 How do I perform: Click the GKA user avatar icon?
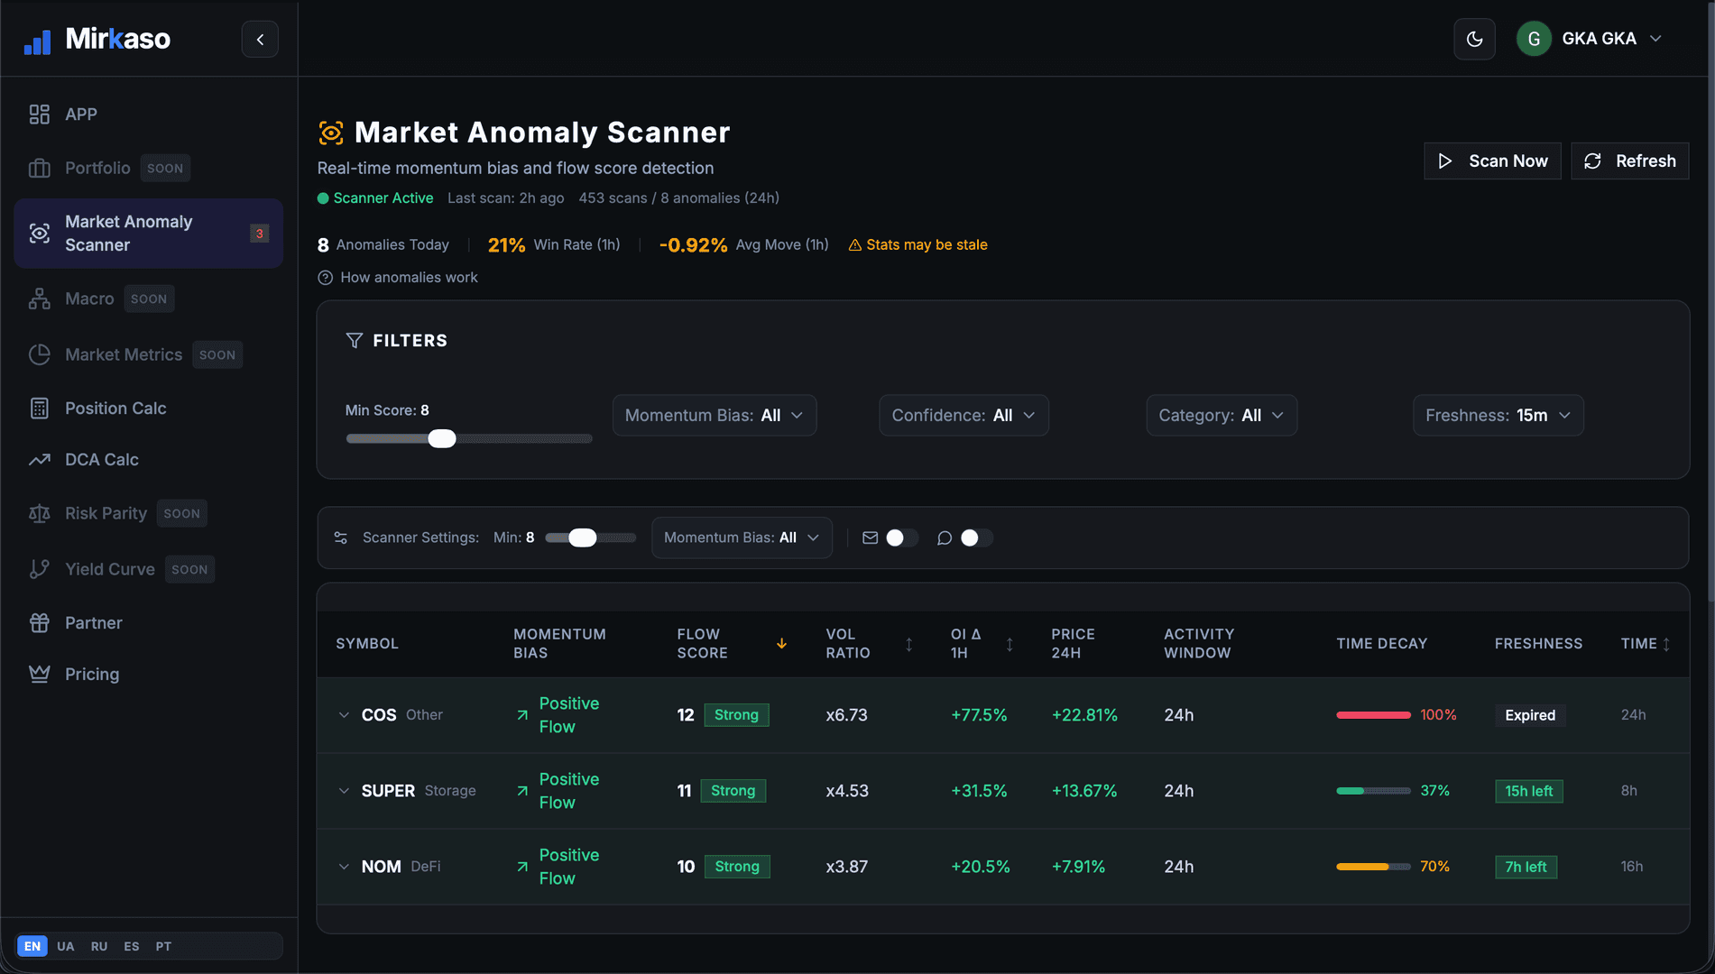[x=1534, y=39]
